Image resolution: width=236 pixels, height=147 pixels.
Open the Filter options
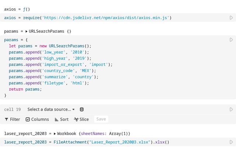tap(12, 119)
